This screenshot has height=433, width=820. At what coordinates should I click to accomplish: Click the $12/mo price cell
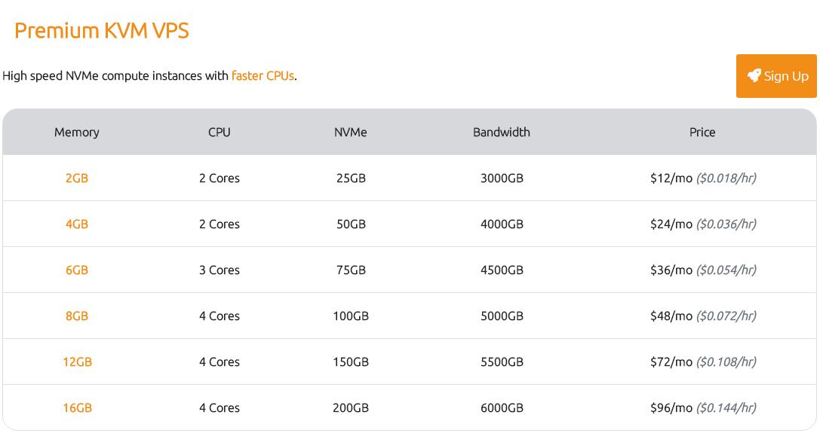[x=702, y=178]
